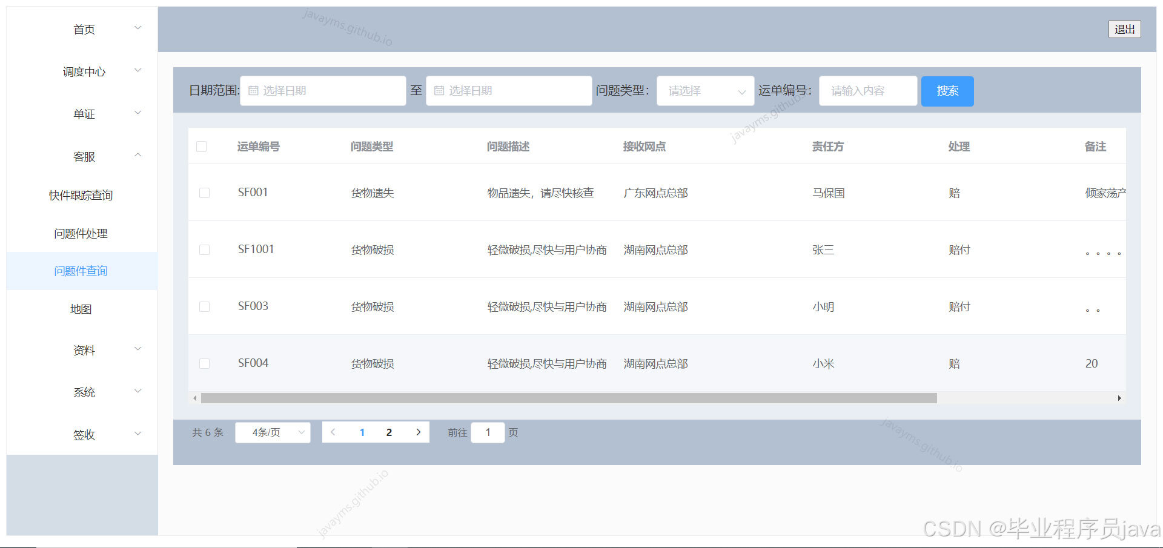Check the row checkbox for SF003
The height and width of the screenshot is (548, 1163).
click(x=205, y=306)
